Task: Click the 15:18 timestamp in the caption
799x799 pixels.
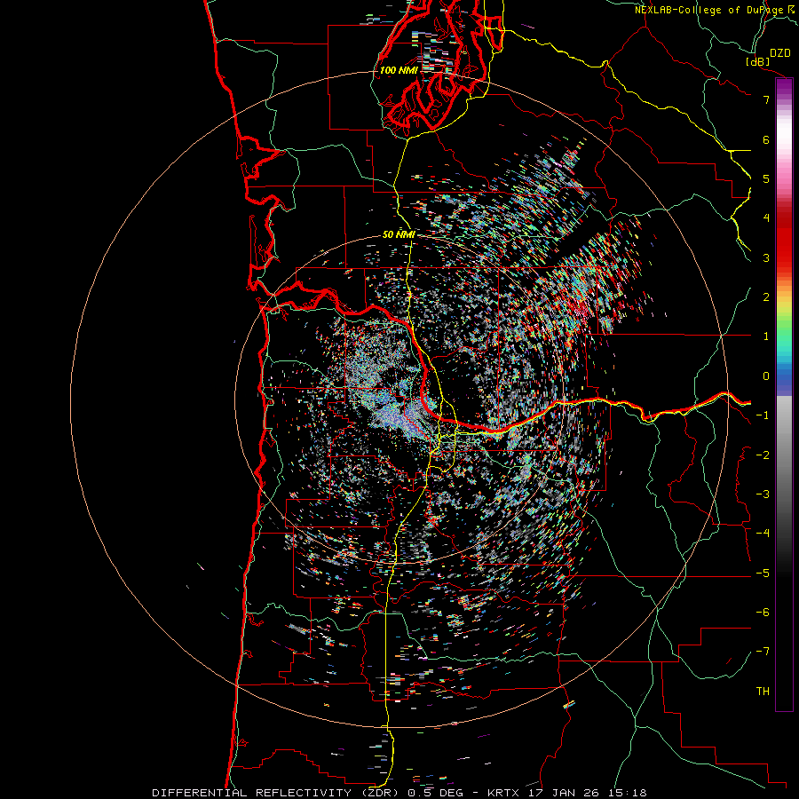Action: pyautogui.click(x=628, y=793)
